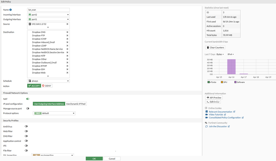Add a new destination with plus icon

coord(48,76)
